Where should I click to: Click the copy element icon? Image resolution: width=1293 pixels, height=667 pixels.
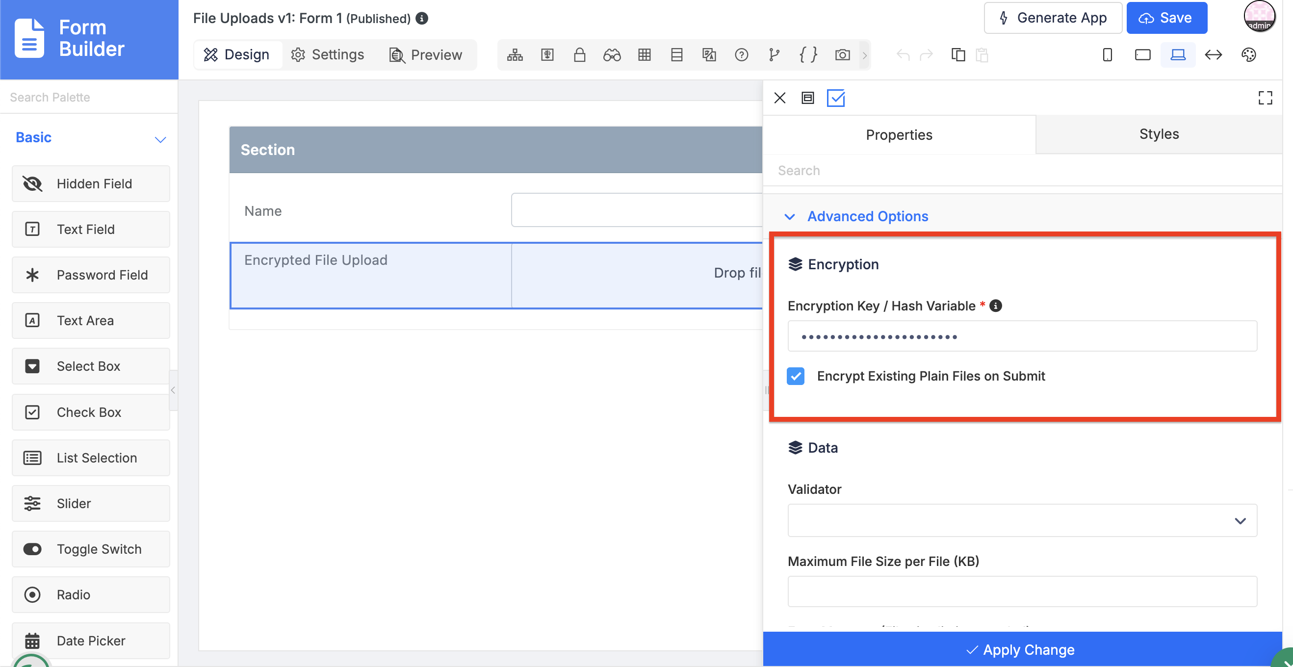958,55
